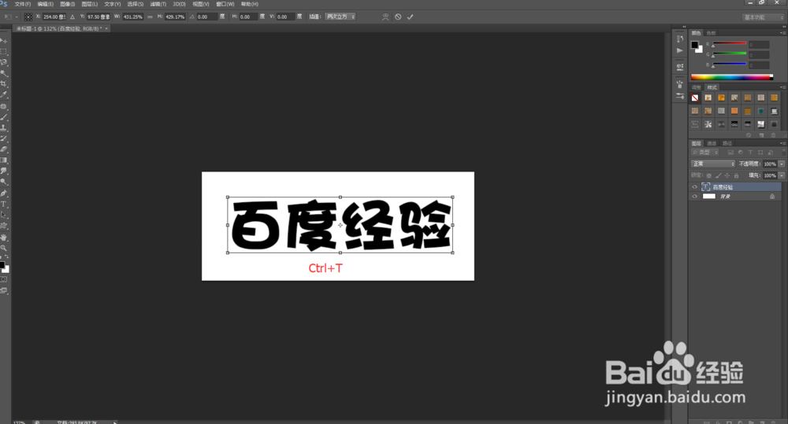Open the opacity 不透明度 slider arrow
788x424 pixels.
(x=782, y=164)
